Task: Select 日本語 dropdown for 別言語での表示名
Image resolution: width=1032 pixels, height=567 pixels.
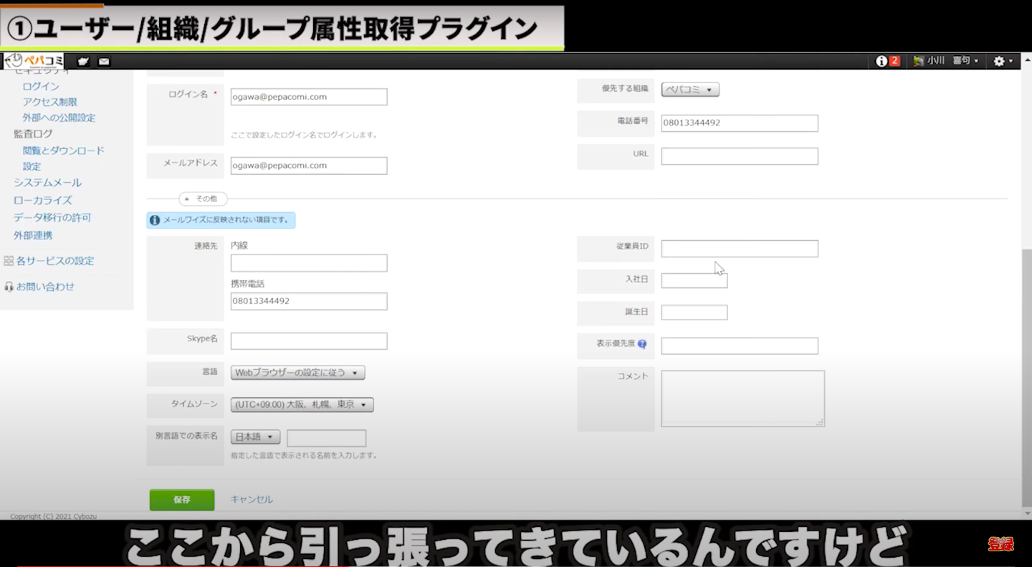Action: pos(255,437)
